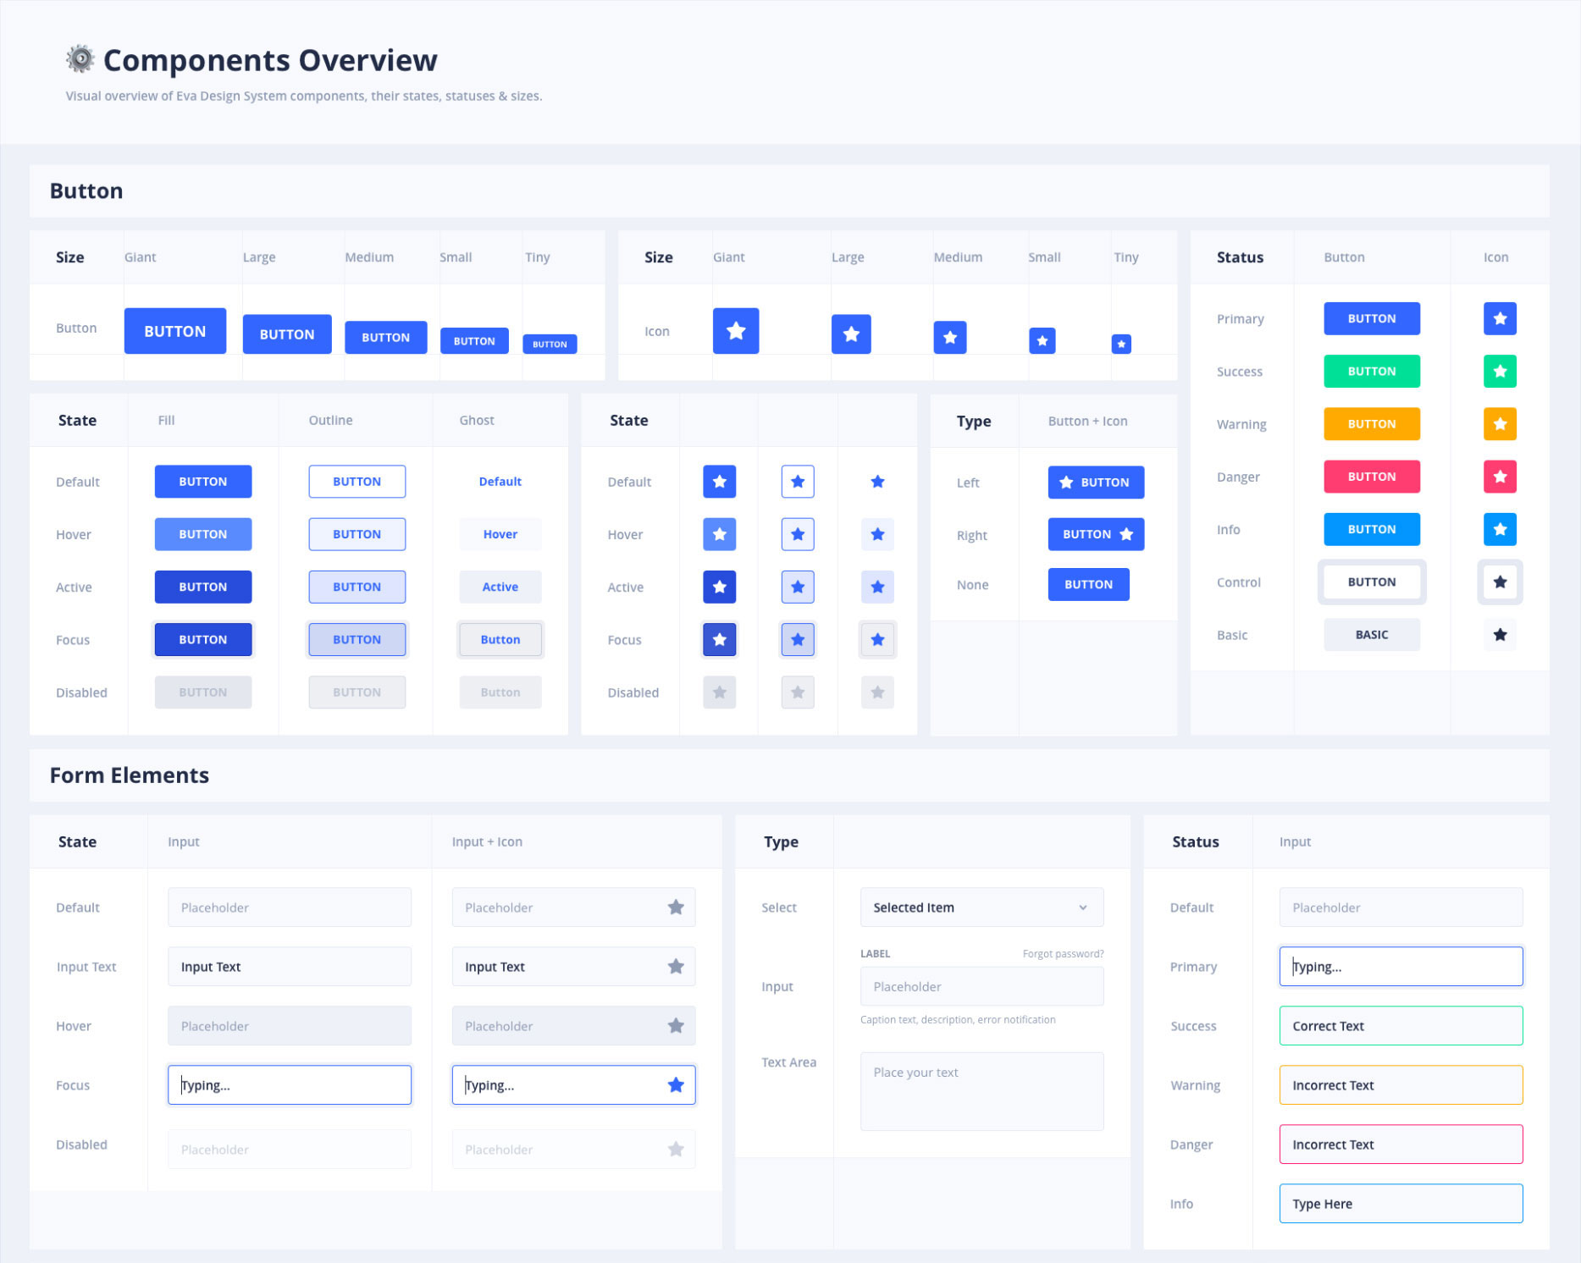Click the Active state ghost star icon button
1581x1263 pixels.
click(877, 587)
